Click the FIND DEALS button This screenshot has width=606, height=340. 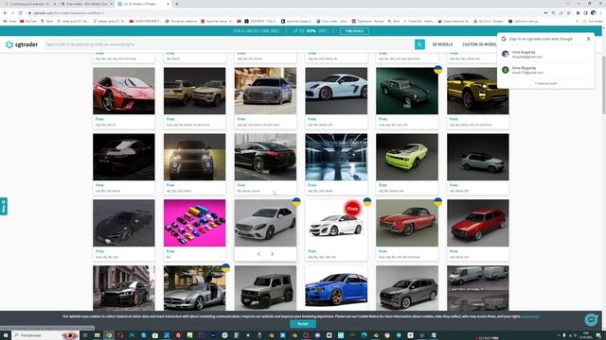[x=354, y=31]
